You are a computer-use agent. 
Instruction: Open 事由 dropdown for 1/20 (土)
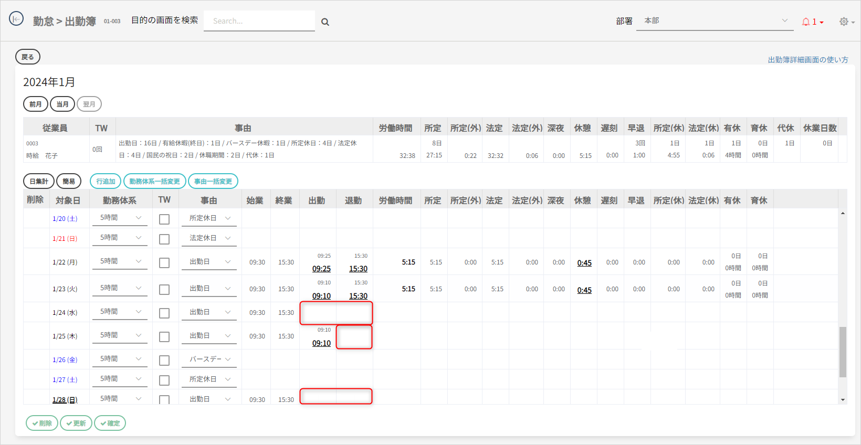(x=209, y=218)
